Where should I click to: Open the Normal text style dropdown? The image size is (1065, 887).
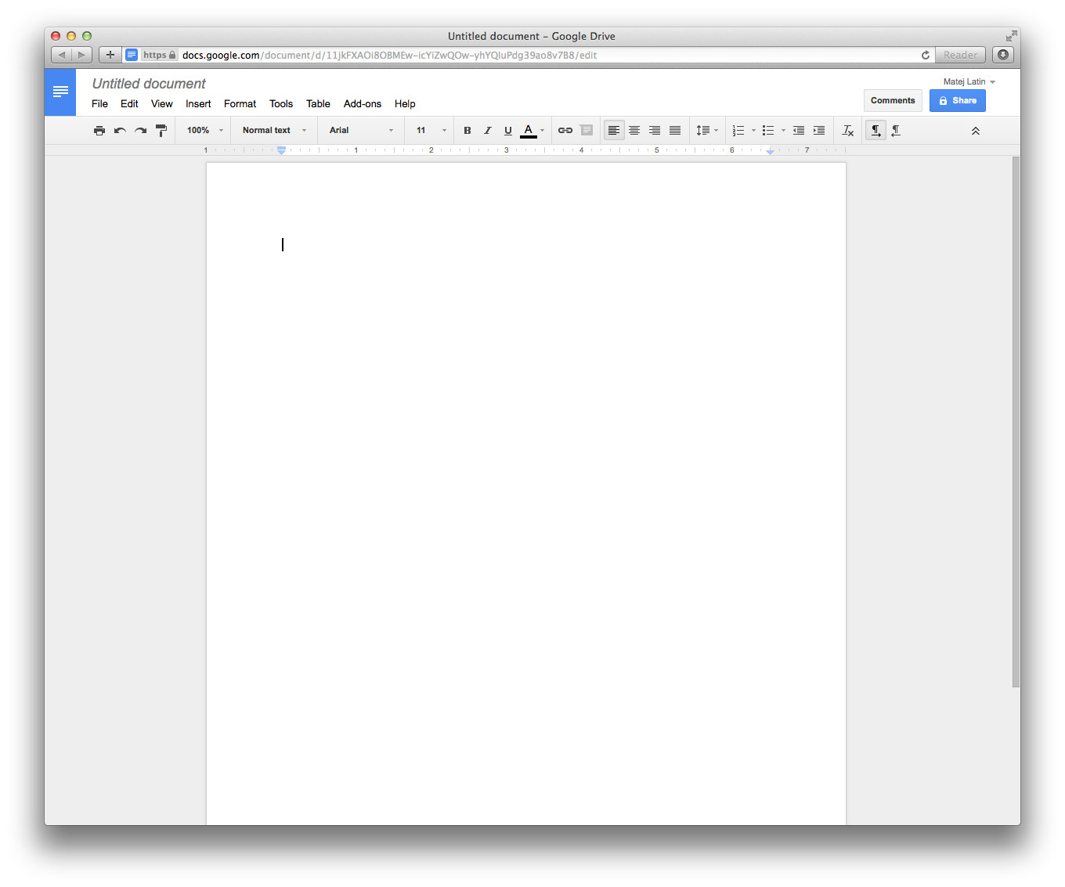(274, 131)
